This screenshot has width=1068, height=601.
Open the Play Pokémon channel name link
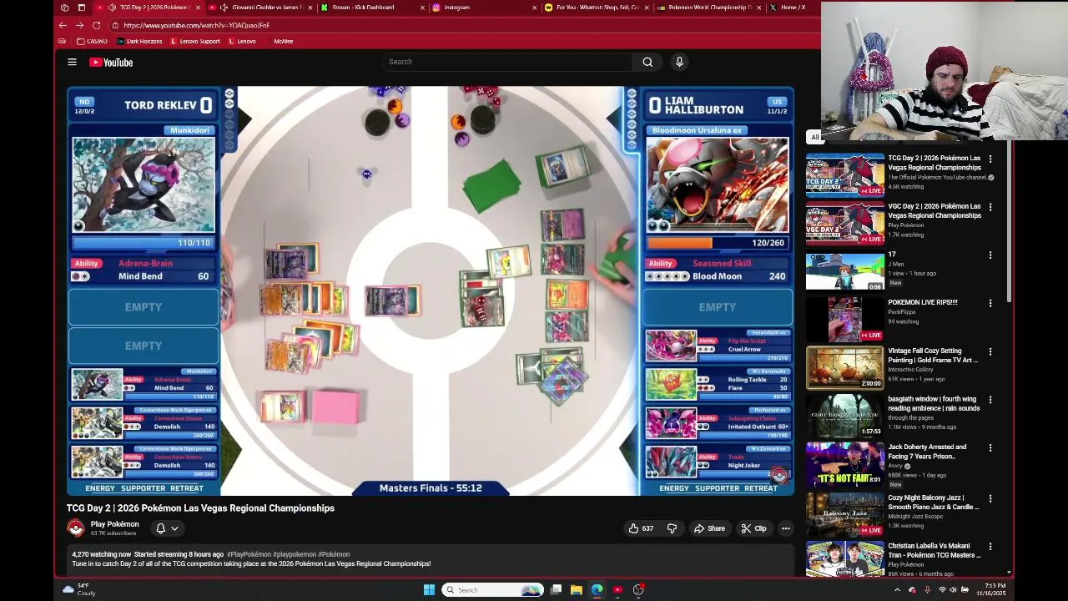[114, 524]
